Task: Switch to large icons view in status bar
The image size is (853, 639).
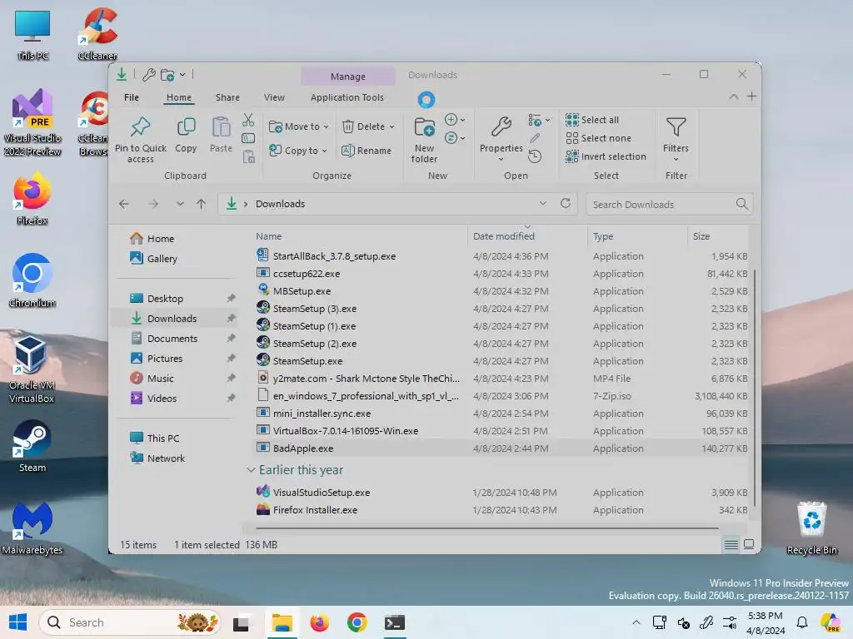Action: pos(749,544)
